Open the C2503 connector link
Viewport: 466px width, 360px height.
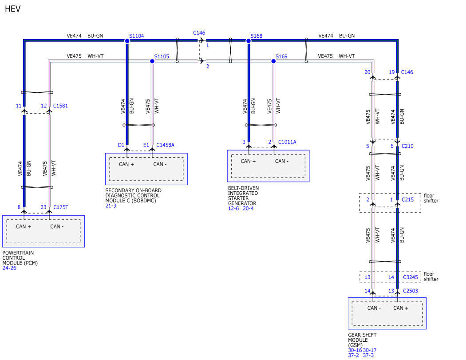pyautogui.click(x=411, y=291)
